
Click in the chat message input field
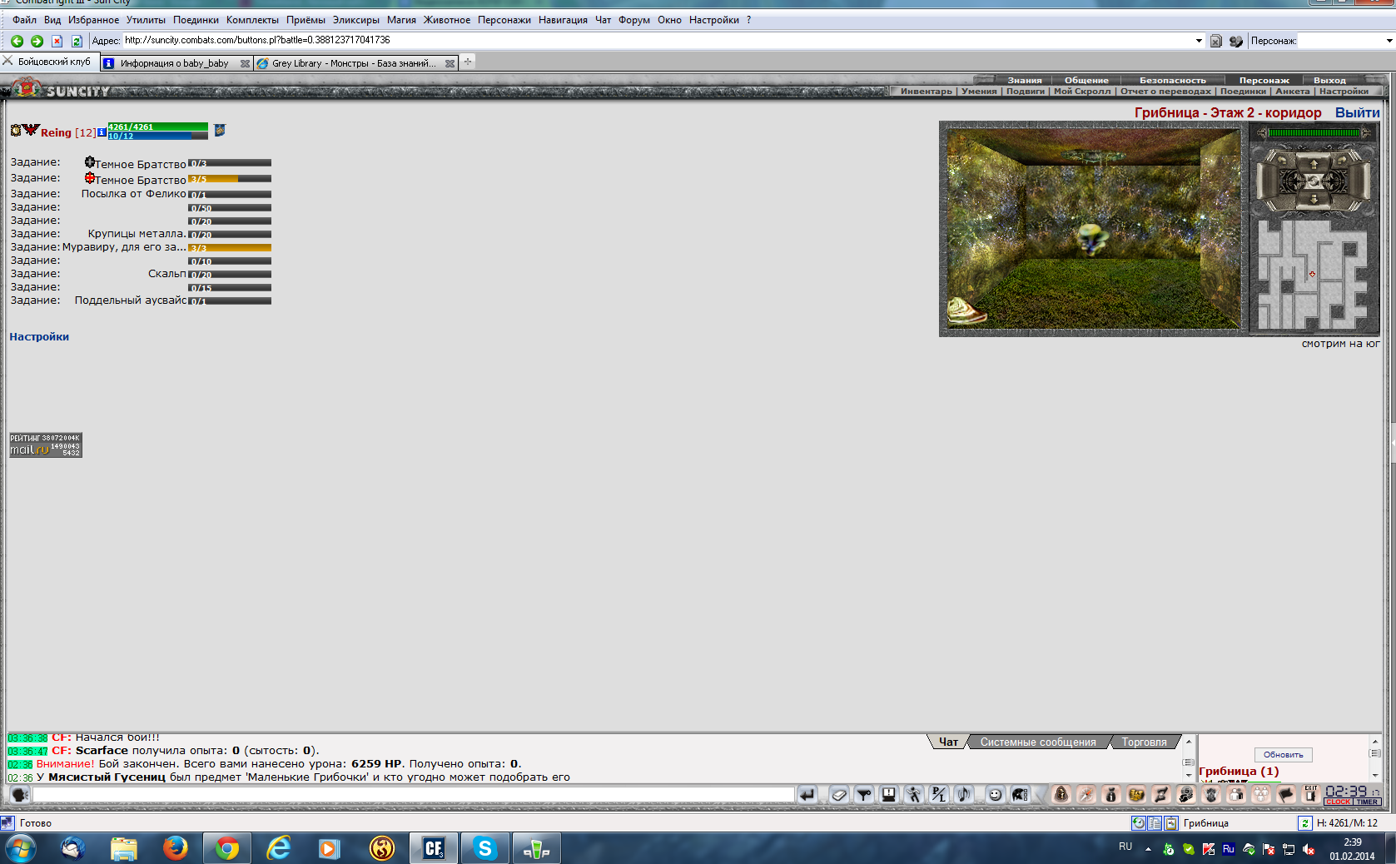tap(414, 795)
